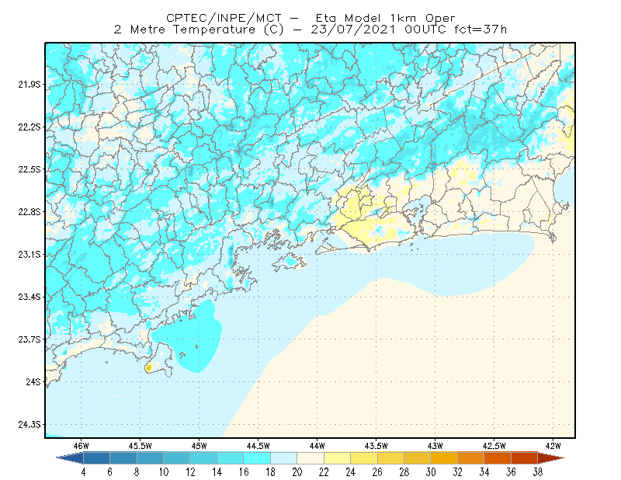Click the '43W' longitude label
The width and height of the screenshot is (621, 480).
click(435, 446)
